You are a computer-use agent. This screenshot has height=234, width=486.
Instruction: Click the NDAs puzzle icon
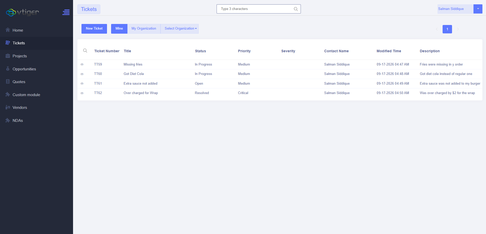[8, 120]
